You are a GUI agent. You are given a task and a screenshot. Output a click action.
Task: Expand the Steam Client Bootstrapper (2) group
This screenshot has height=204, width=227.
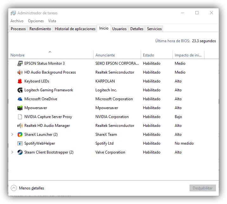(x=12, y=152)
